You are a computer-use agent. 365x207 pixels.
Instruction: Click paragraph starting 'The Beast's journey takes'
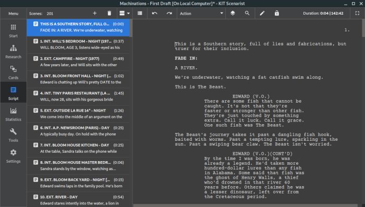[257, 139]
